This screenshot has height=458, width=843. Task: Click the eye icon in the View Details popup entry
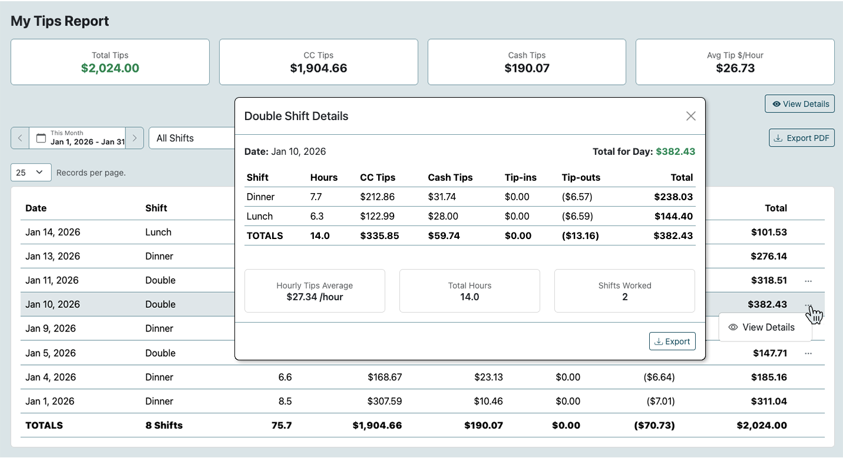pyautogui.click(x=733, y=327)
